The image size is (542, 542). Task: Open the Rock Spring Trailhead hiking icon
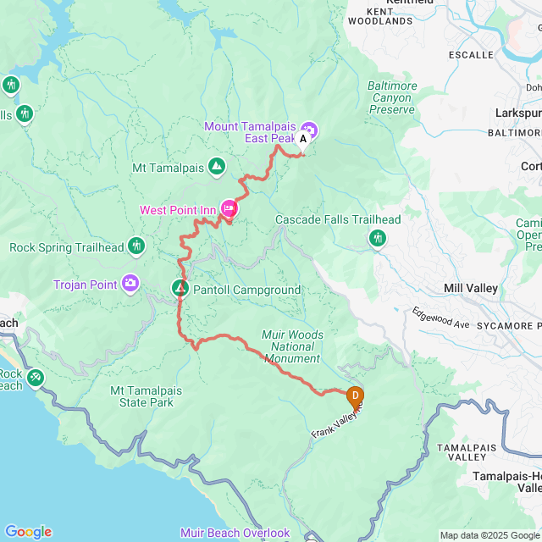coord(136,246)
